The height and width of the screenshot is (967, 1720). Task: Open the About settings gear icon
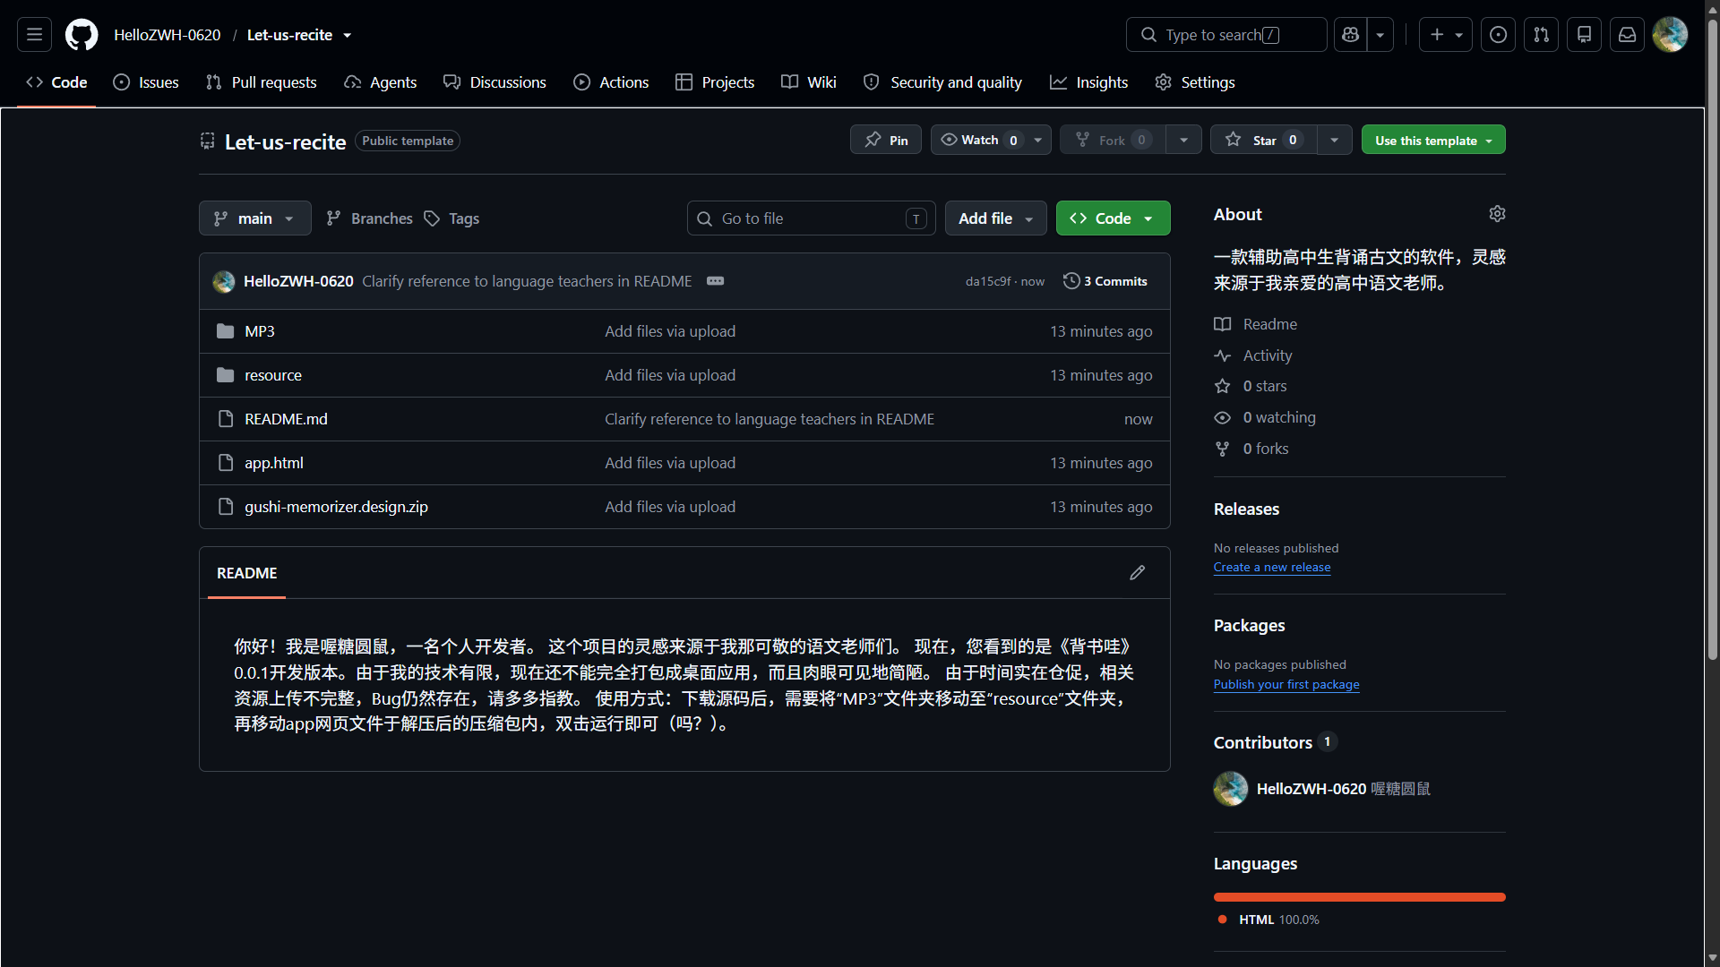(1497, 214)
